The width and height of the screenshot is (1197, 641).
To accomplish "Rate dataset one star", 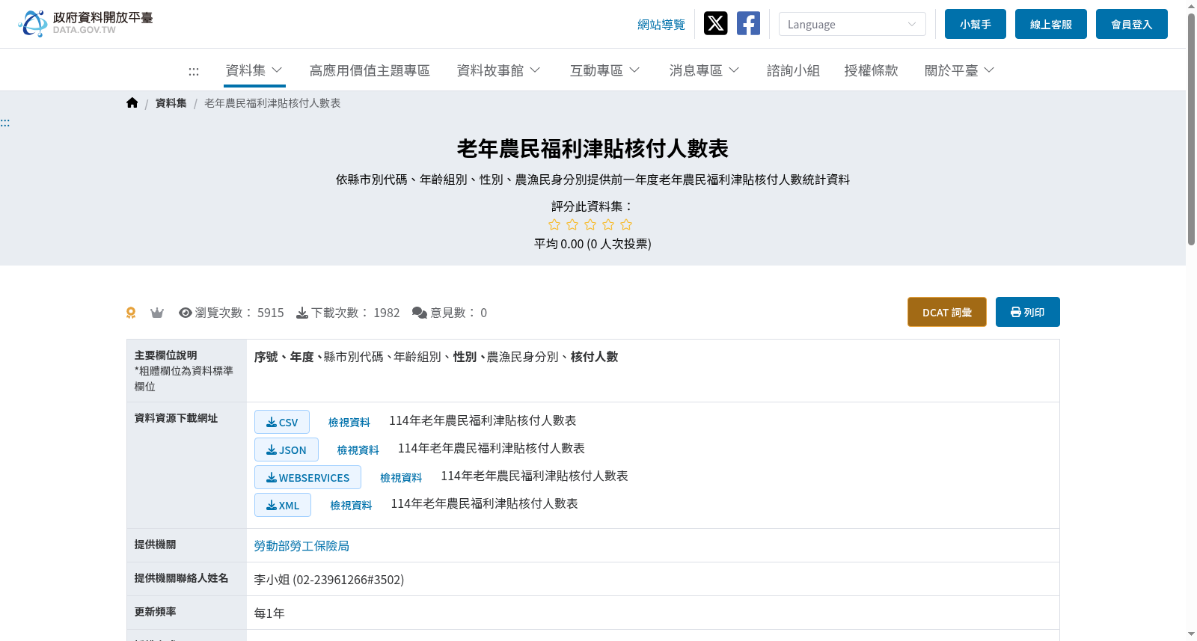I will (554, 224).
